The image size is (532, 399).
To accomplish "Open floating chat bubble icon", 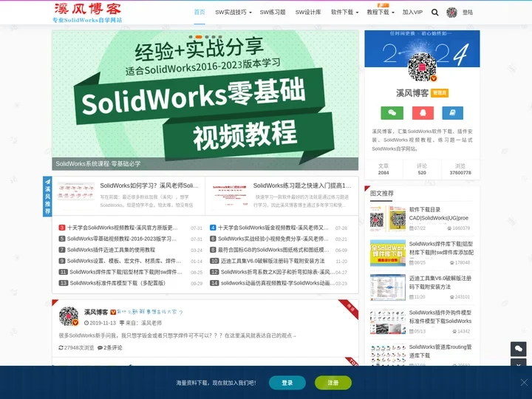I will 519,349.
